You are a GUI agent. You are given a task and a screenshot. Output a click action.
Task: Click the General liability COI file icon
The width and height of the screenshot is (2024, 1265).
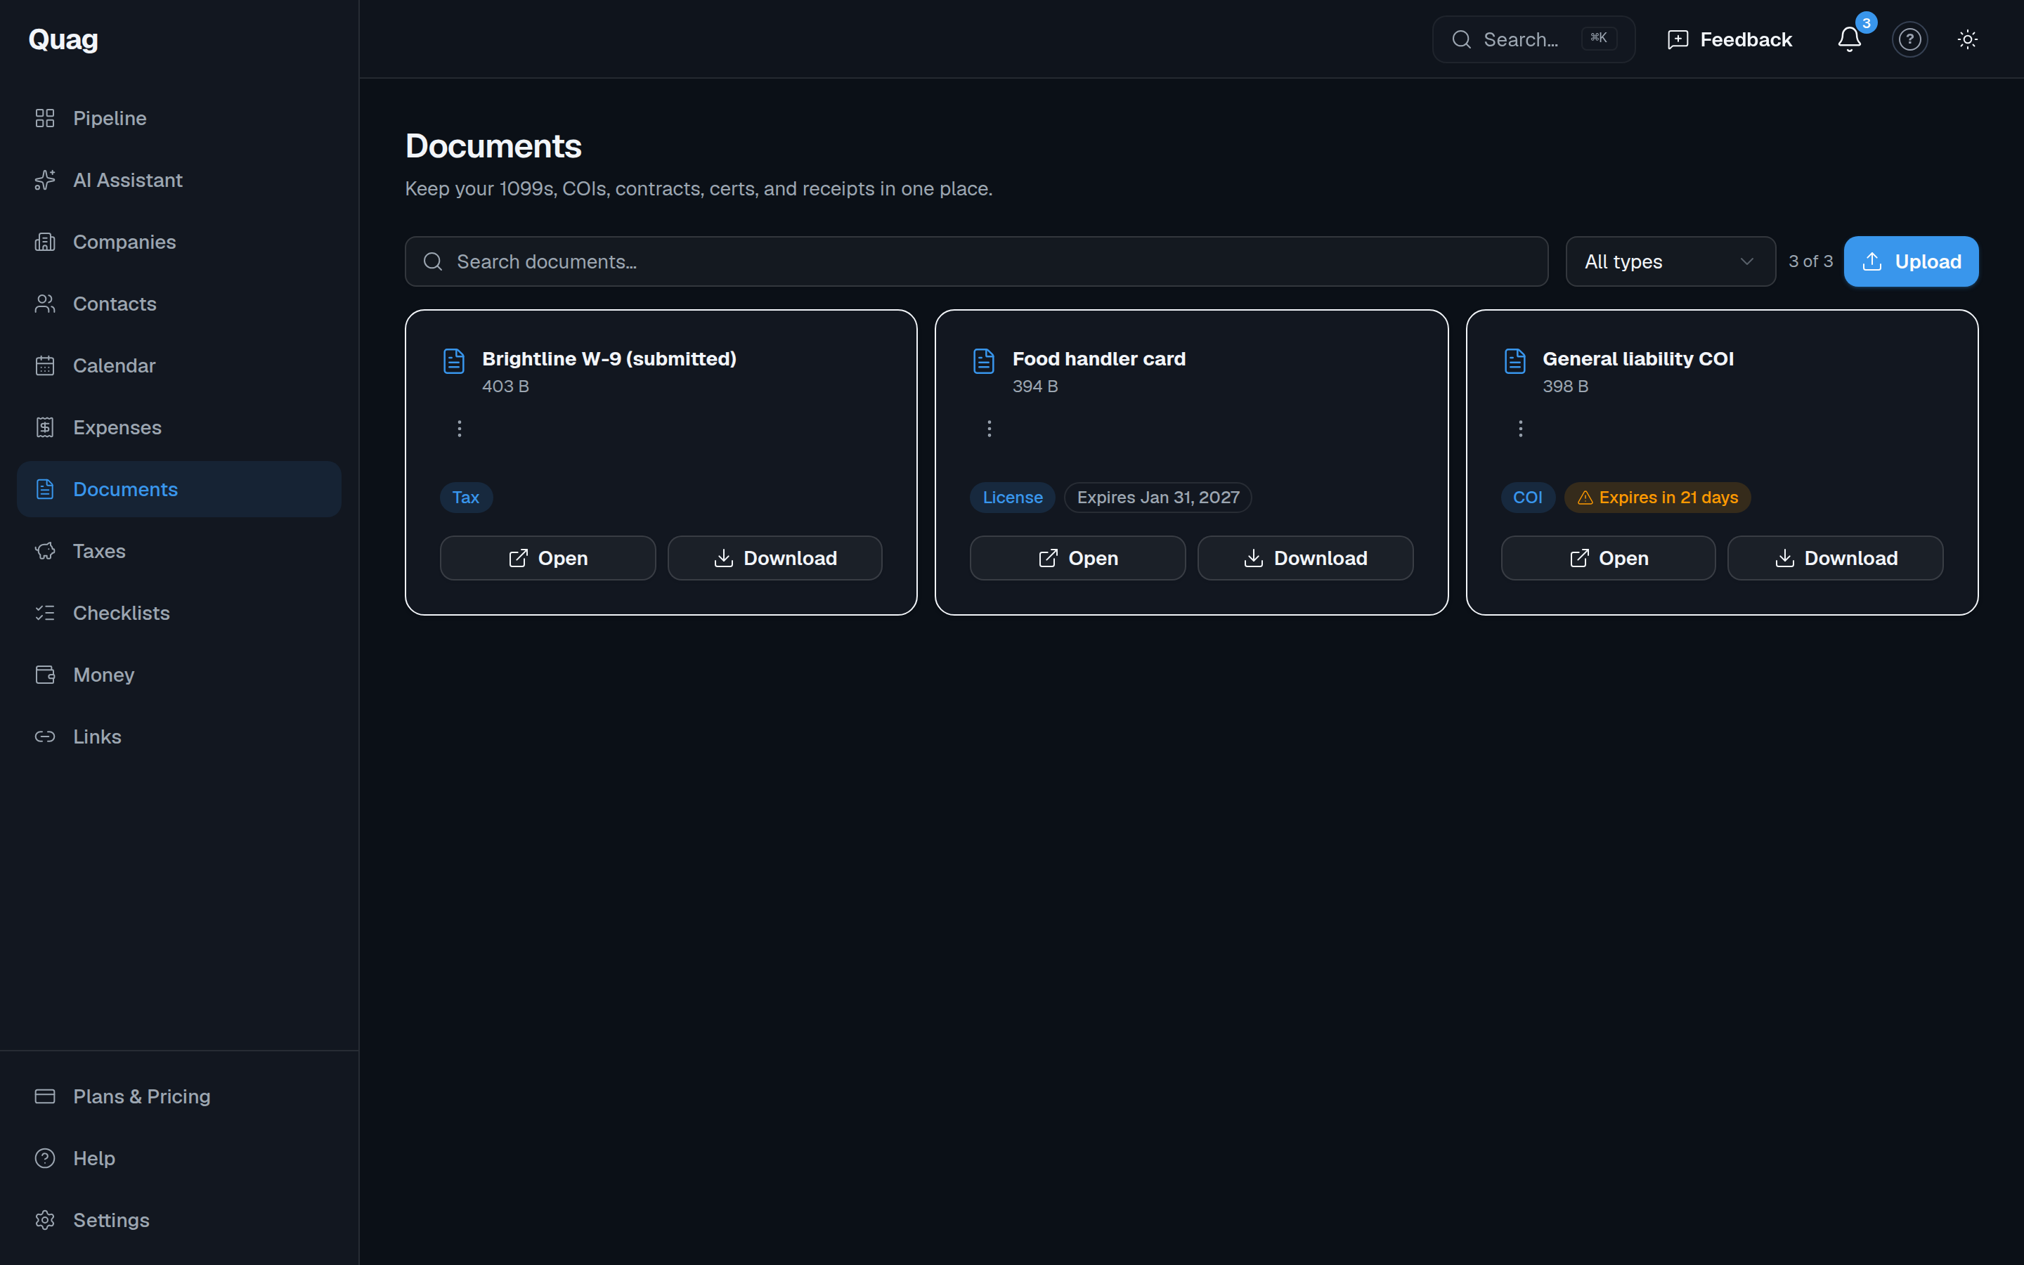pyautogui.click(x=1514, y=361)
